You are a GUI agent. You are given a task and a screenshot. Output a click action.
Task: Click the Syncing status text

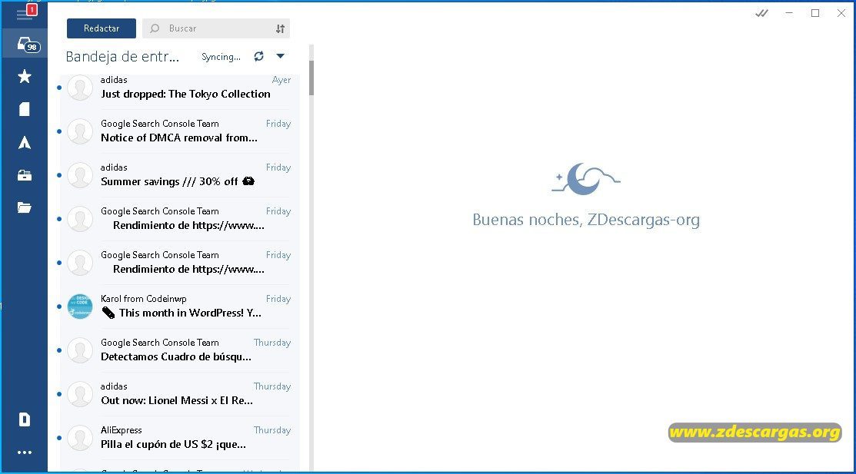coord(221,57)
